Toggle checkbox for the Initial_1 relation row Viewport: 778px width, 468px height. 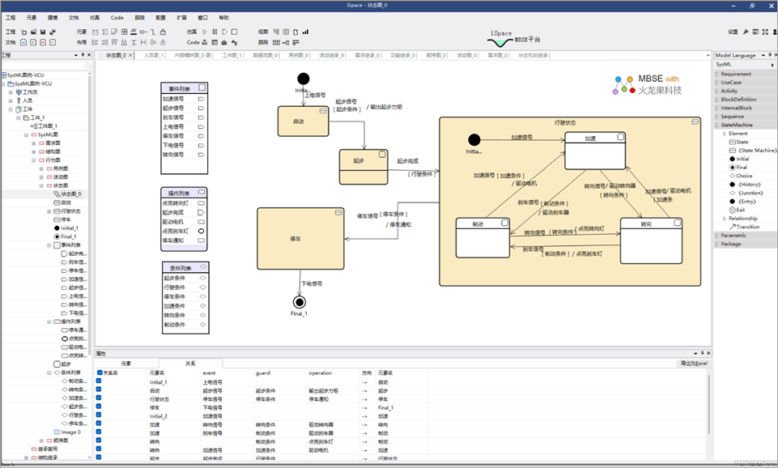coord(99,381)
